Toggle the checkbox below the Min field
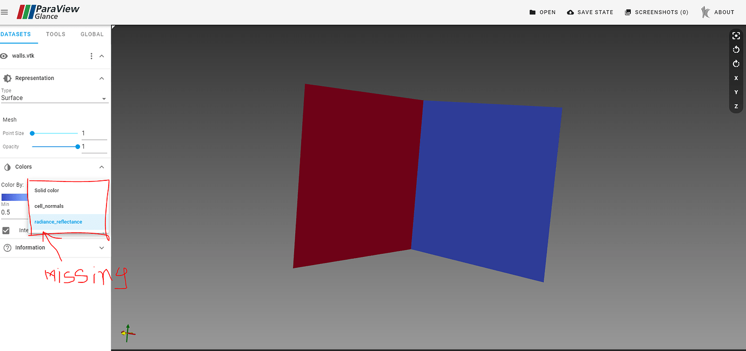This screenshot has height=351, width=746. pyautogui.click(x=6, y=231)
